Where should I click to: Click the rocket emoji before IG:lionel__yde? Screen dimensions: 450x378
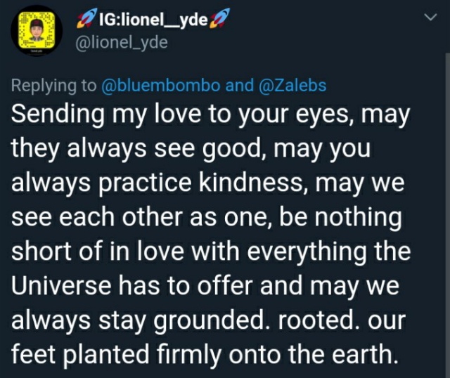(x=86, y=19)
